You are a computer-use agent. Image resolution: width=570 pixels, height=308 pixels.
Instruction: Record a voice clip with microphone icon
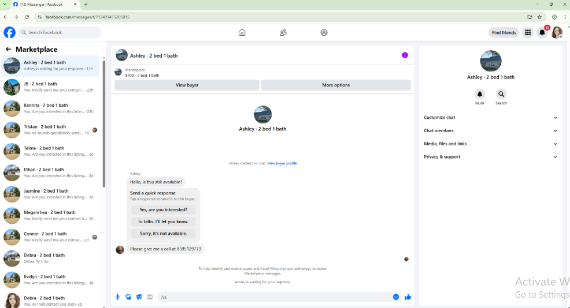point(117,297)
